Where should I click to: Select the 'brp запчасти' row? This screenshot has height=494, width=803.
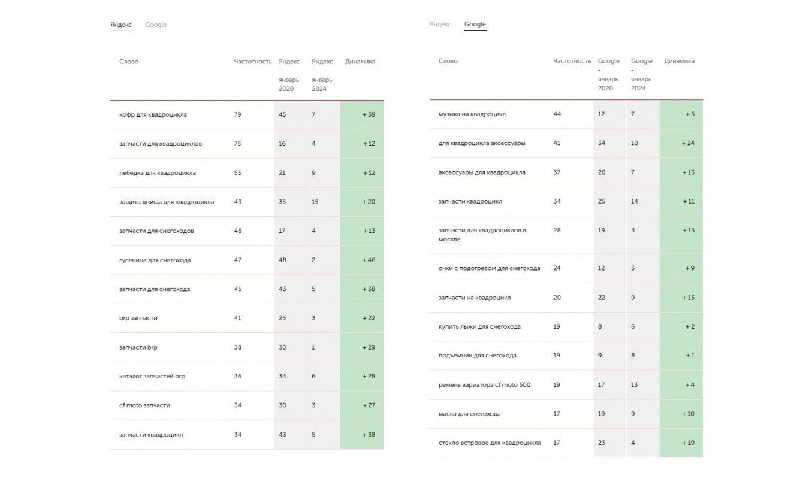coord(138,318)
